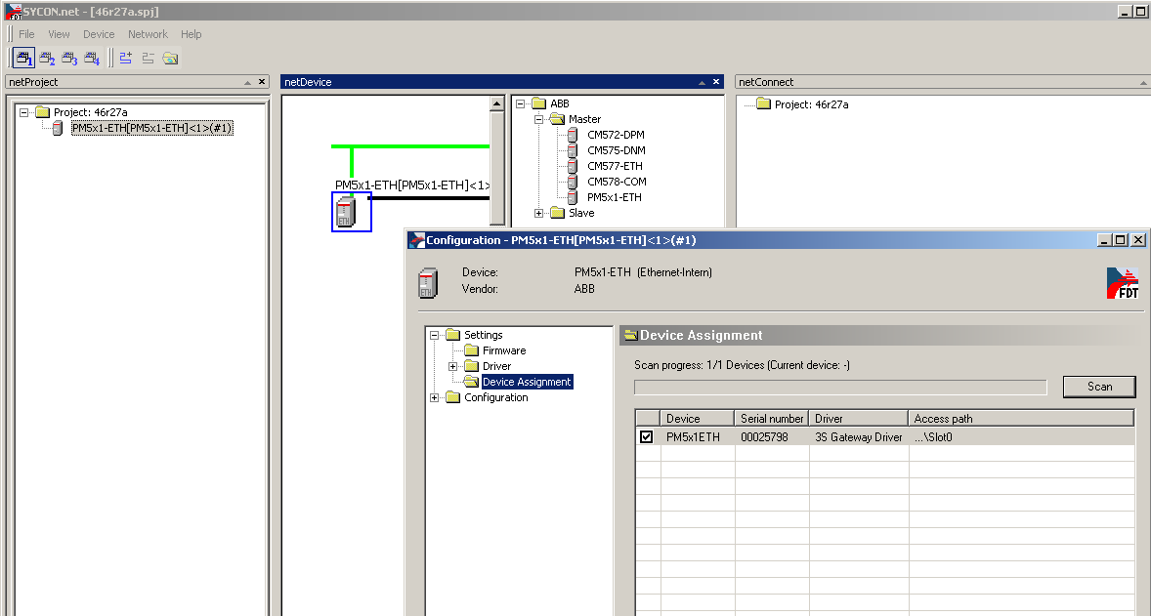This screenshot has height=616, width=1151.
Task: Select Device Assignment in Settings tree
Action: 527,382
